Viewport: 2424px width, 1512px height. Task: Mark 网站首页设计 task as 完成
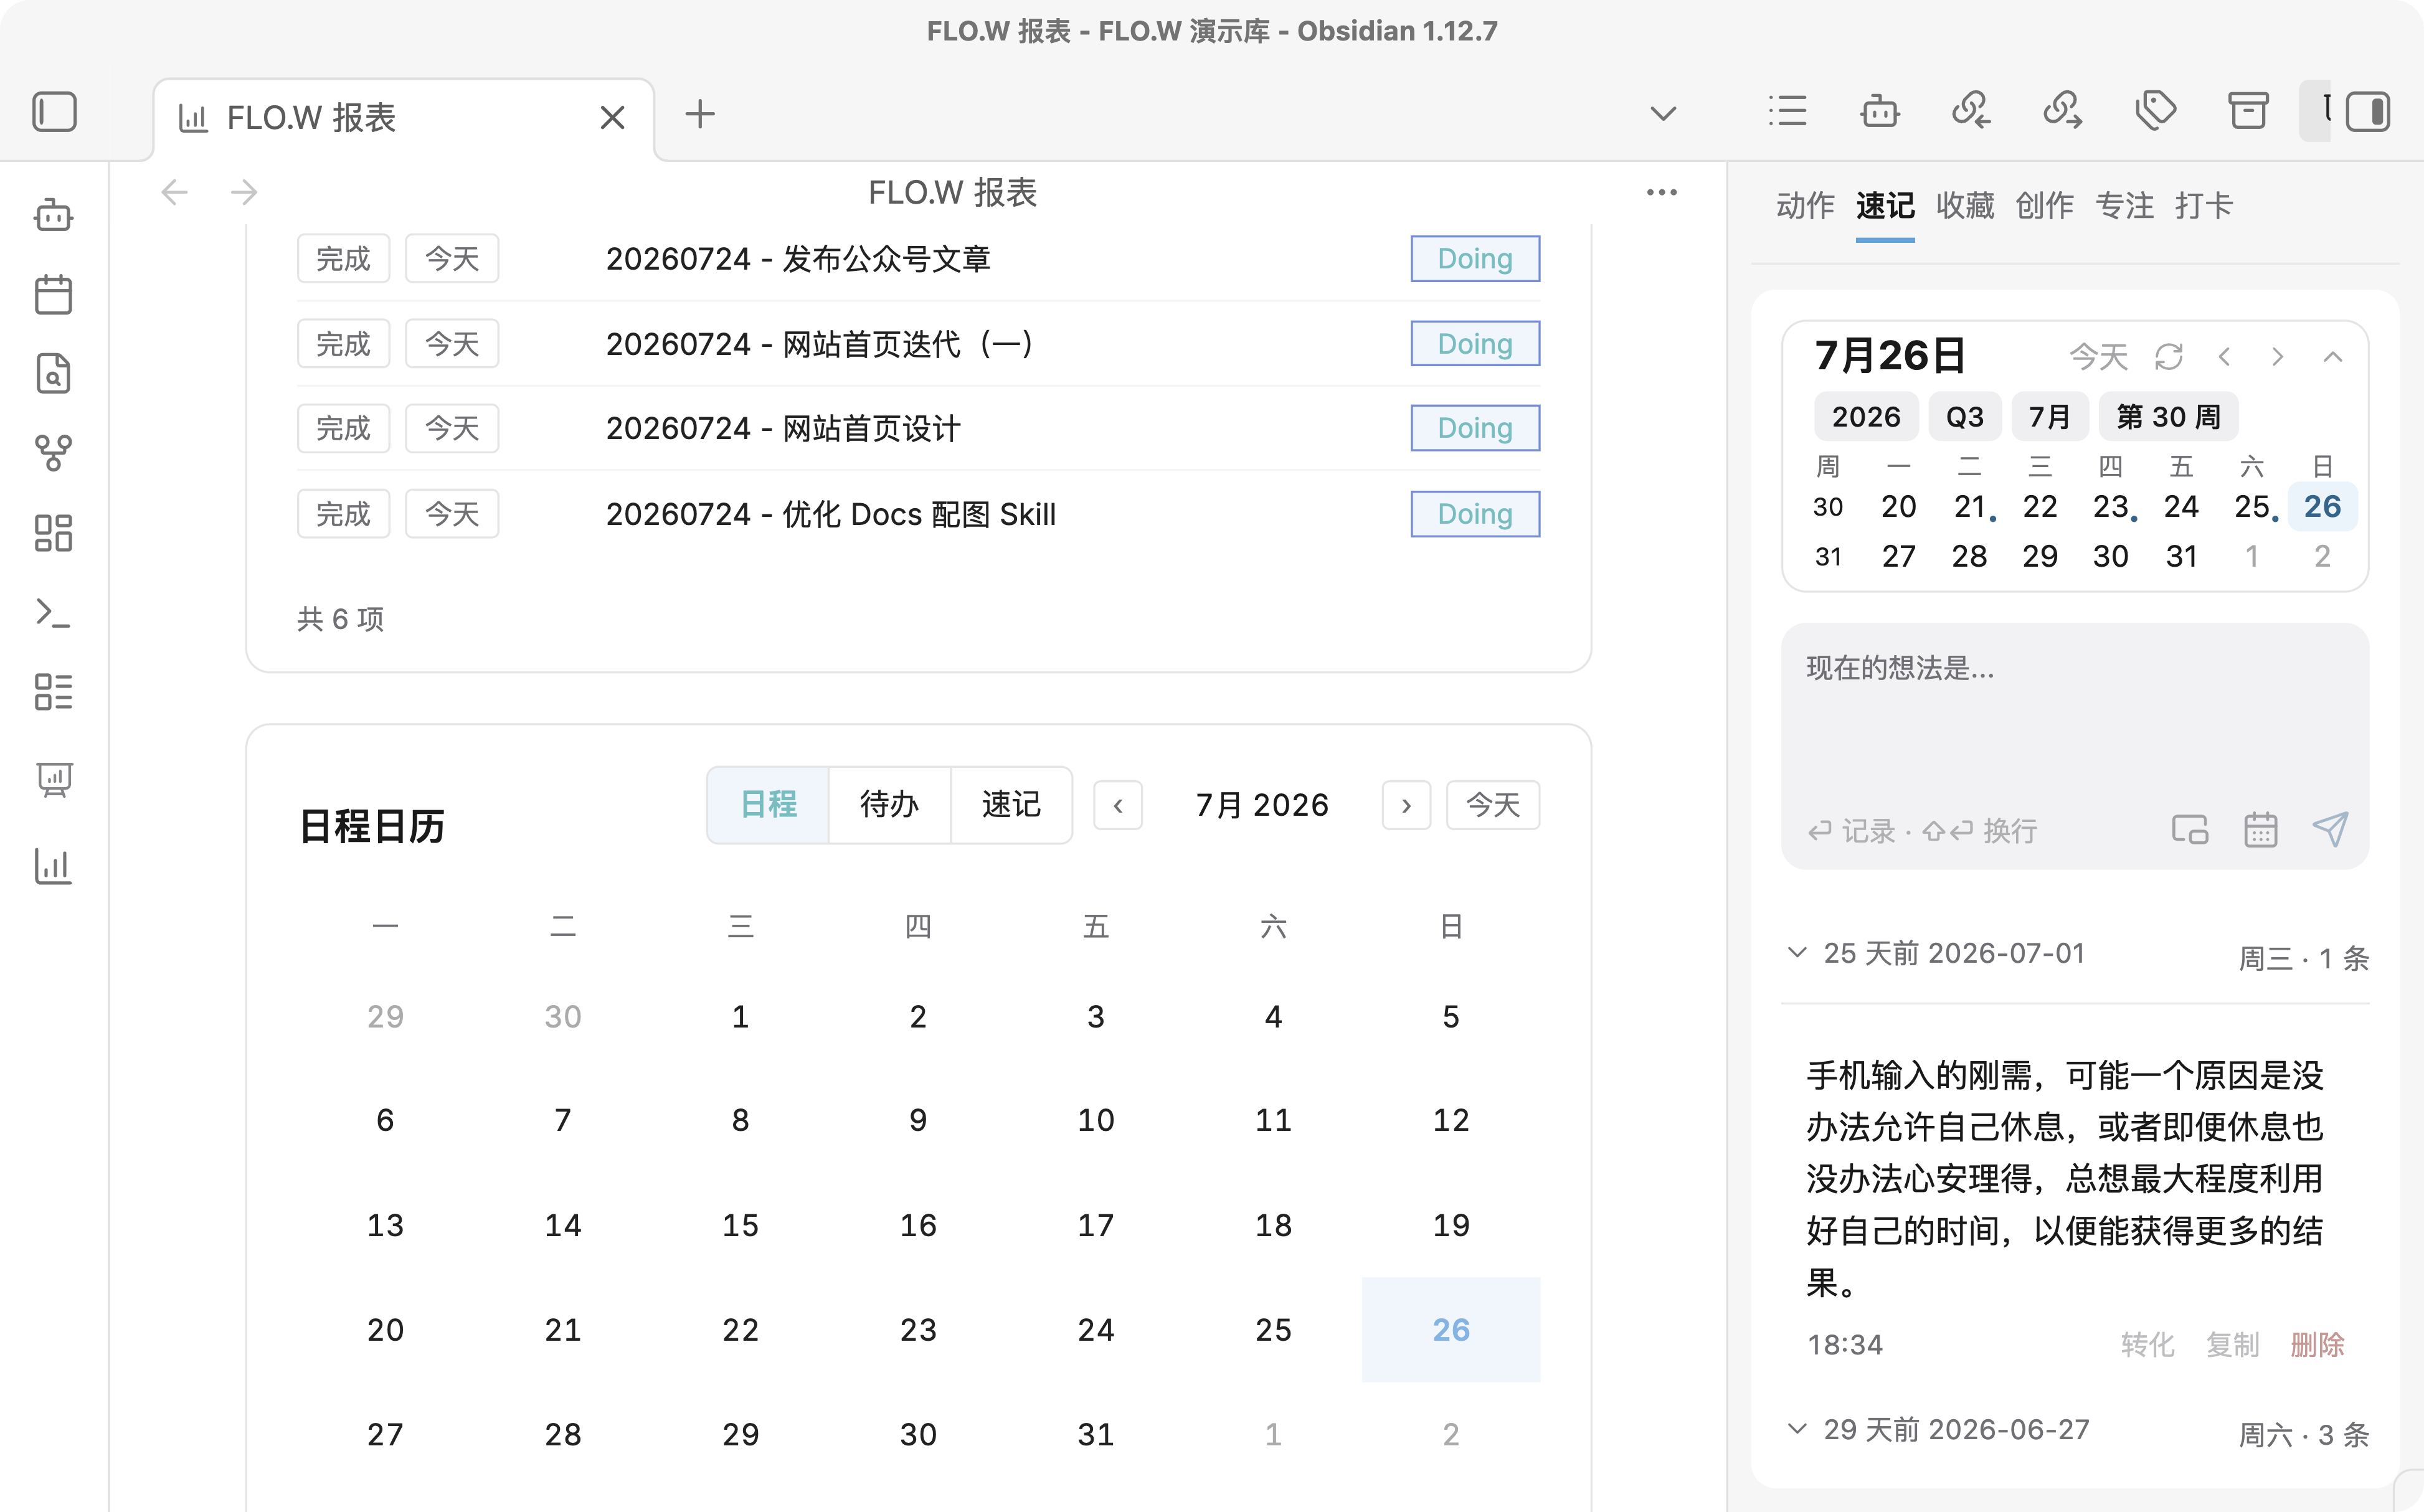343,428
